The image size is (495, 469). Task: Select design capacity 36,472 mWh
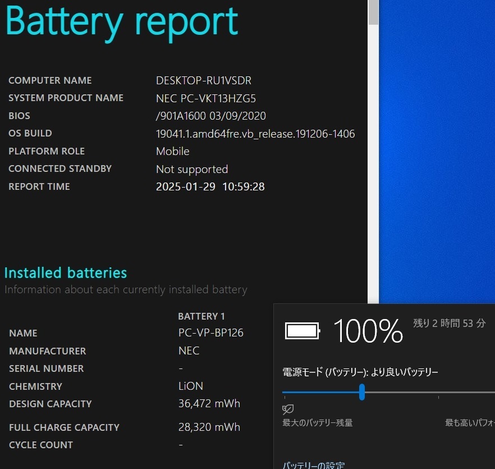point(209,404)
